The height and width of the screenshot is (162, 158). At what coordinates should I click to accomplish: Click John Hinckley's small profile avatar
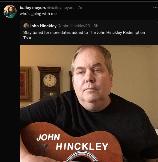pos(26,26)
